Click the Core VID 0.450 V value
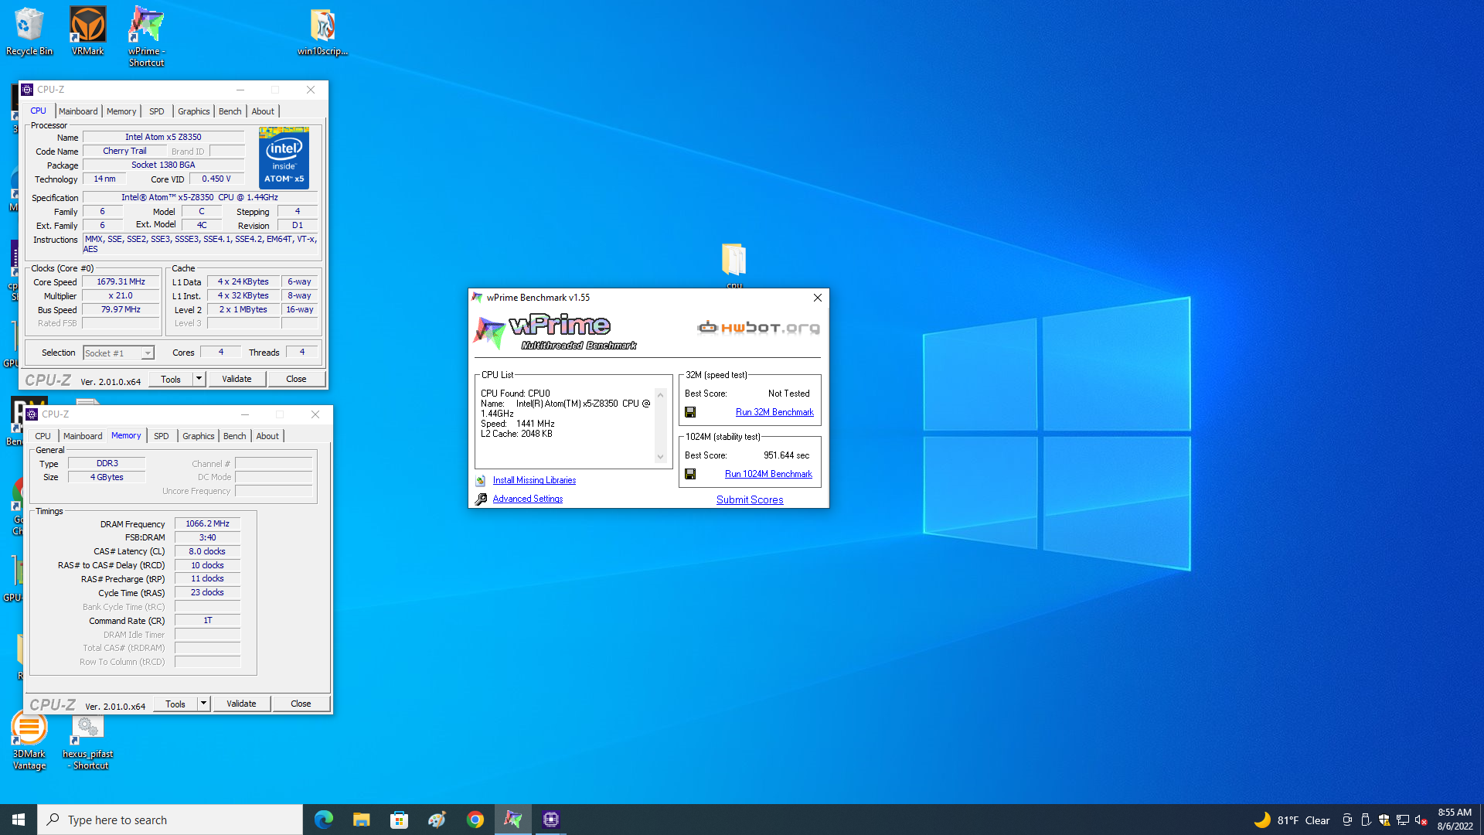The height and width of the screenshot is (835, 1484). point(216,179)
